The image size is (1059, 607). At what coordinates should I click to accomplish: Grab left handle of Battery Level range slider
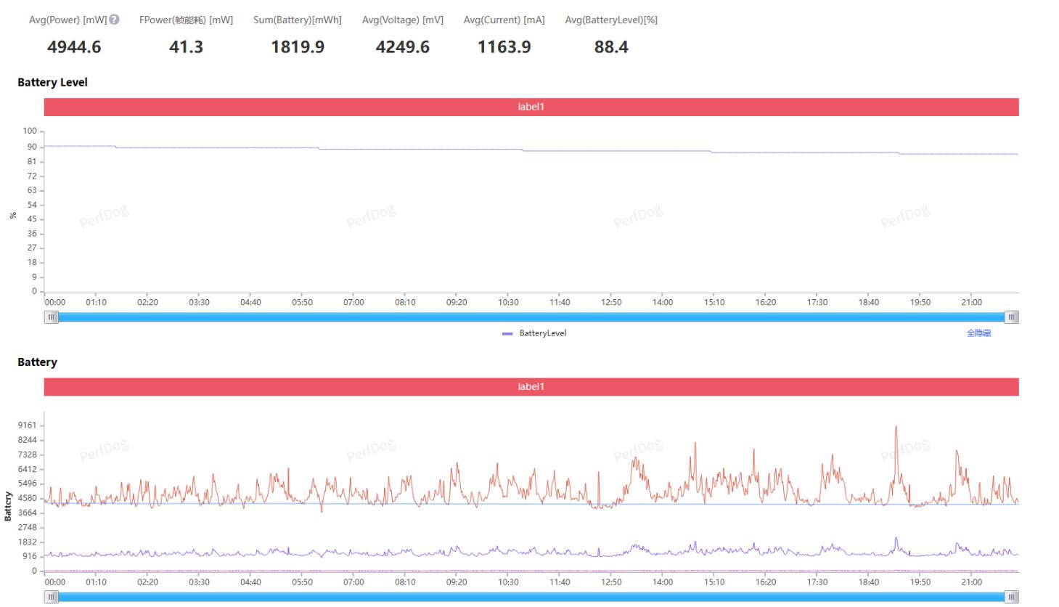click(51, 317)
